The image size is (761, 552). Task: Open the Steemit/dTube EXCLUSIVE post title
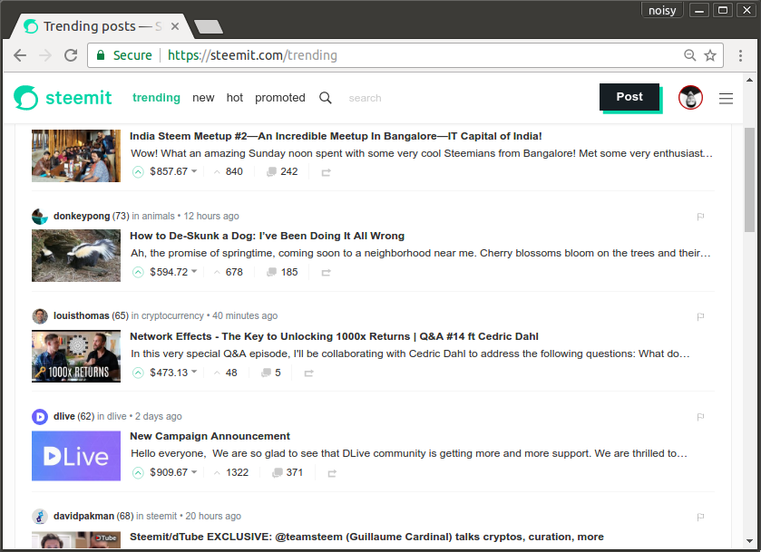click(367, 537)
